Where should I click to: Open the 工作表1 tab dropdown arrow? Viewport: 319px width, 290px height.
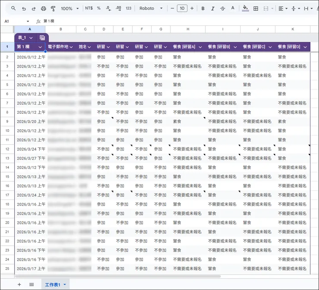(x=65, y=284)
